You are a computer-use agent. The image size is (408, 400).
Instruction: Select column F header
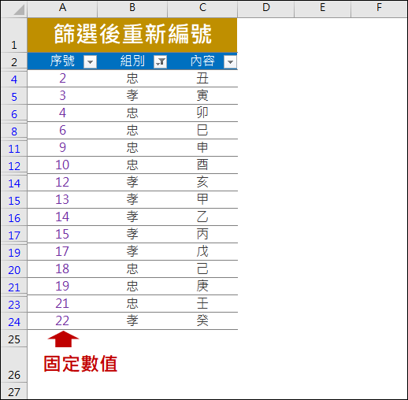(x=379, y=8)
